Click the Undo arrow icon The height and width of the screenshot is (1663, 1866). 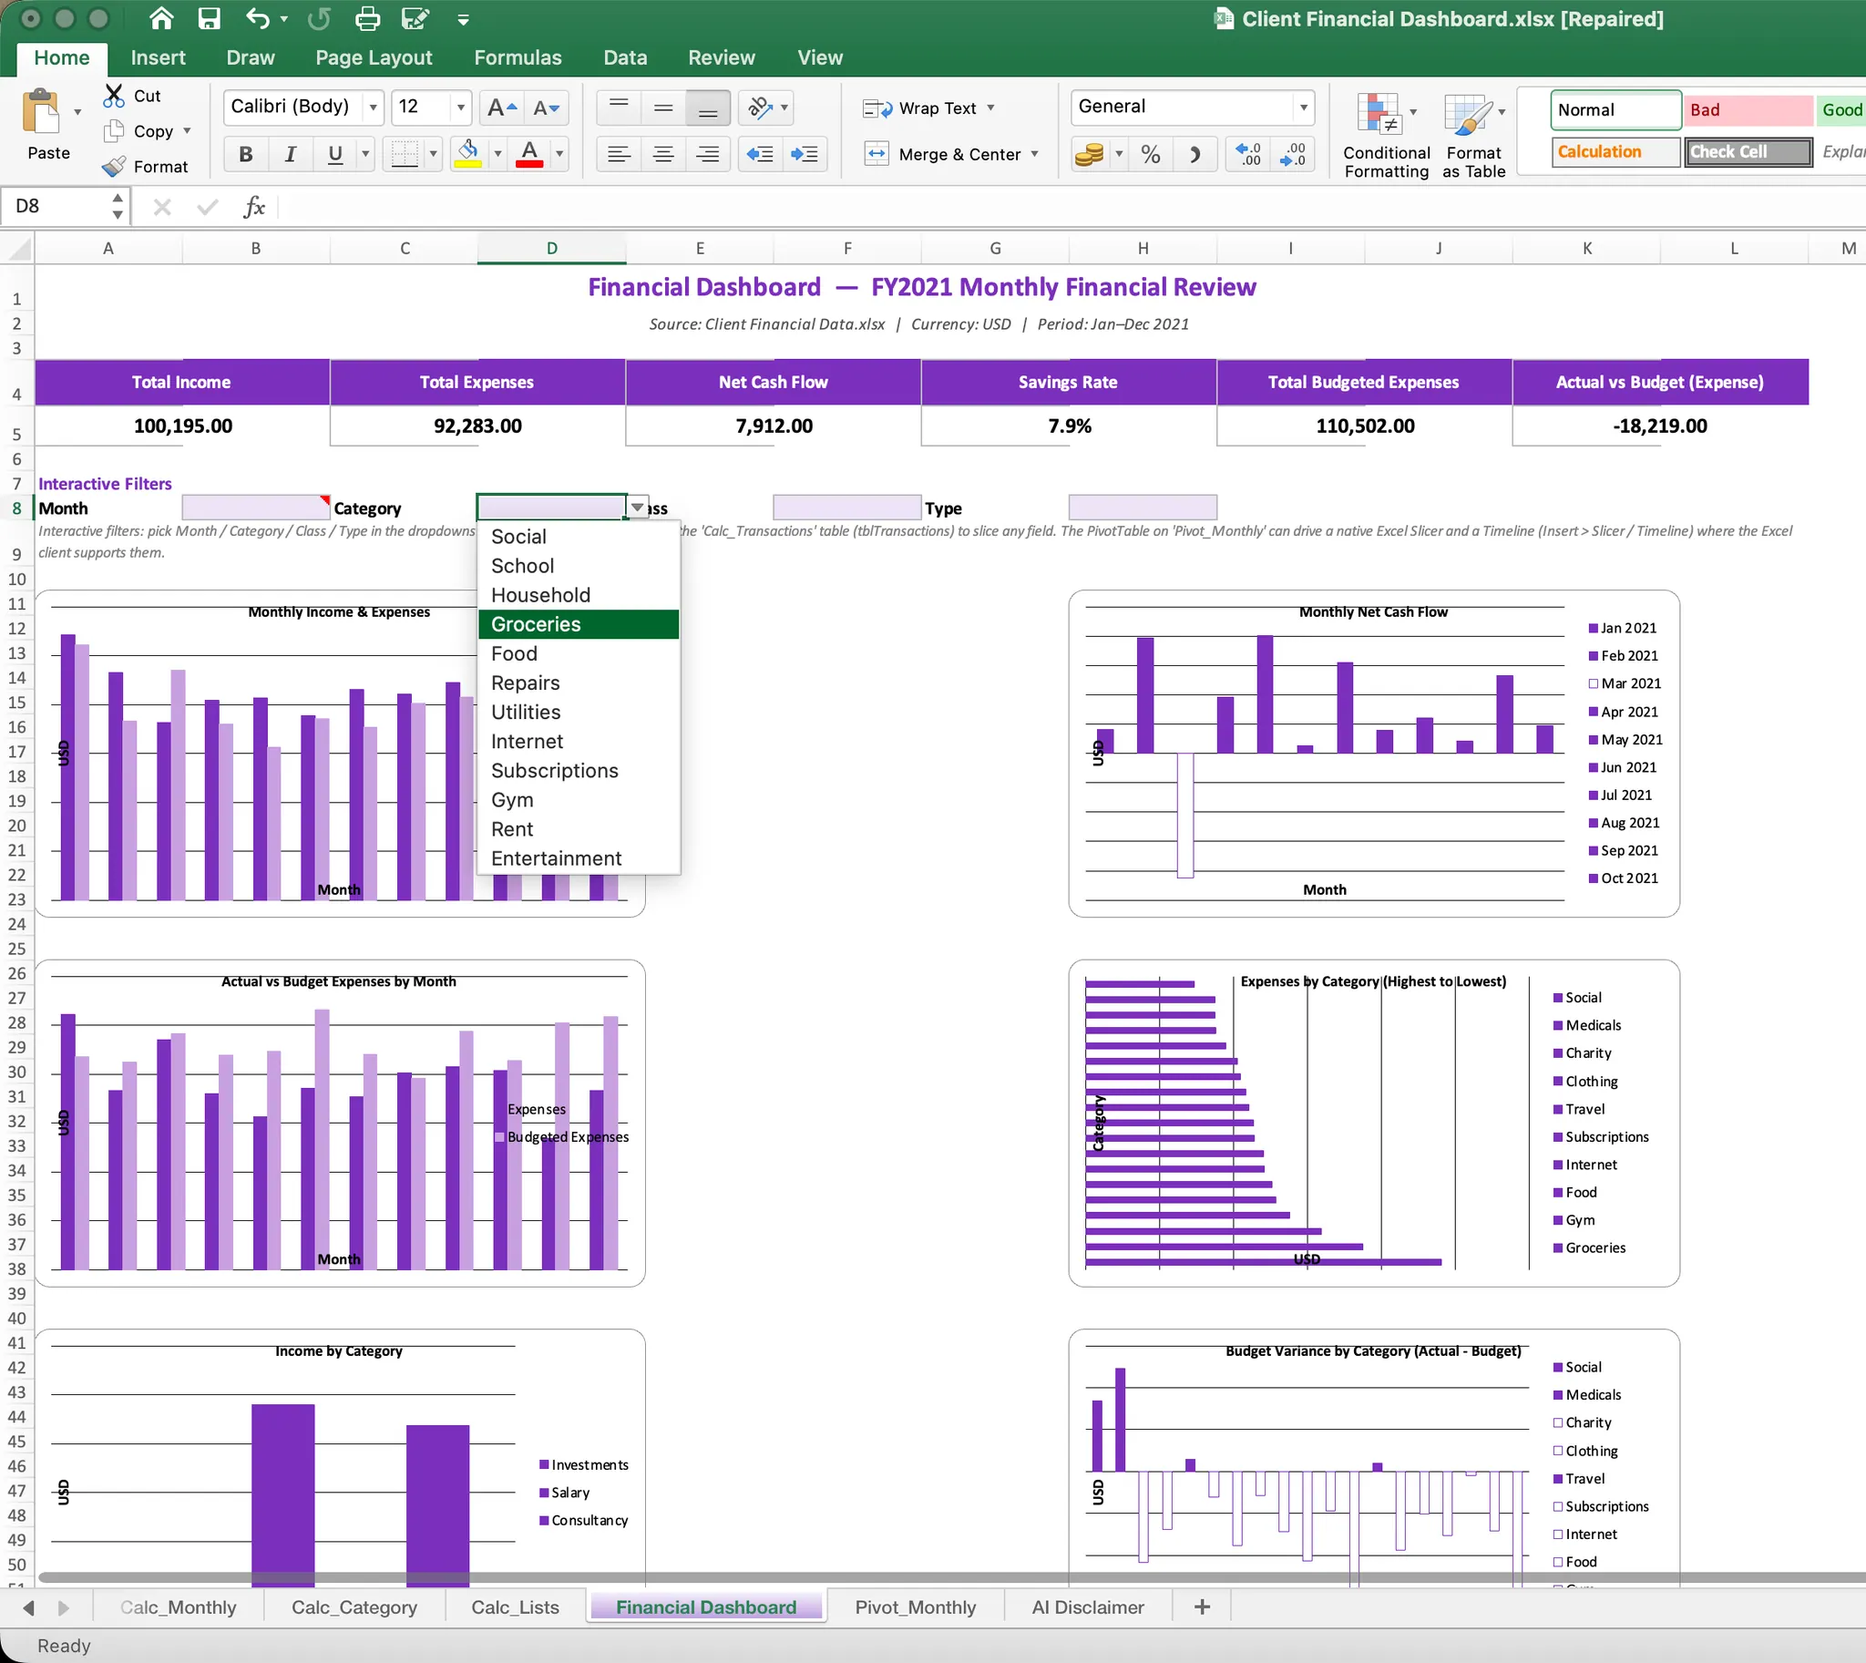pos(259,18)
